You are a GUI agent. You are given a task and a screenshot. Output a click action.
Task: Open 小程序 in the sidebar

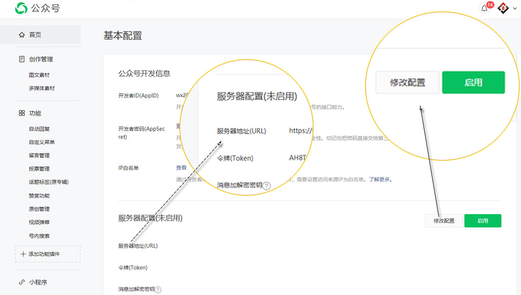38,282
